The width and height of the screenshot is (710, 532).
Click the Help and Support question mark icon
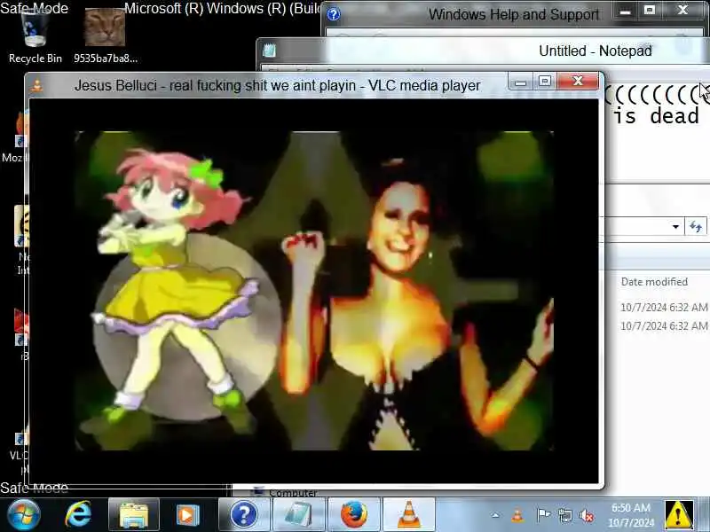tap(334, 14)
